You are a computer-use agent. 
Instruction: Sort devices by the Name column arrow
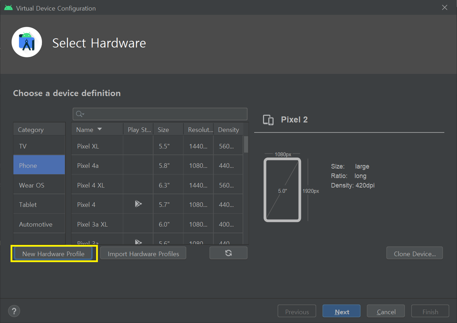[x=100, y=129]
